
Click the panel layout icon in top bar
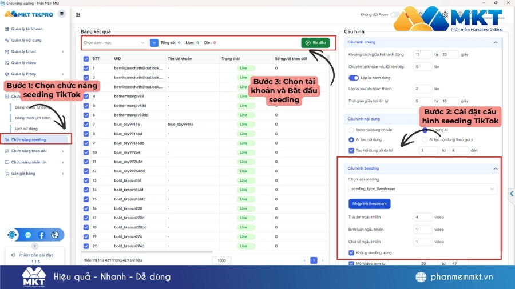[x=78, y=15]
